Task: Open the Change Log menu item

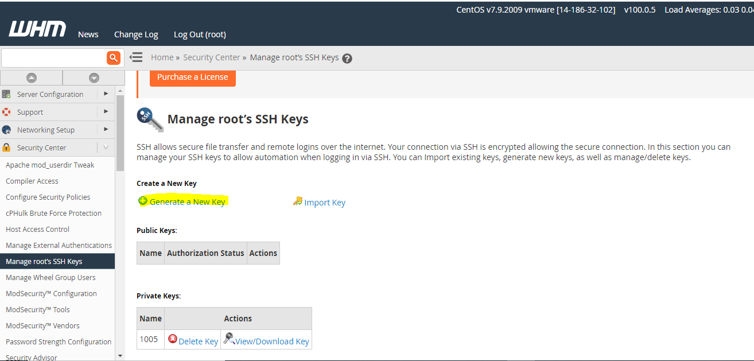Action: click(x=136, y=34)
